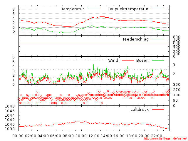Click the 90 wind direction axis value
This screenshot has width=188, height=141.
tap(175, 100)
